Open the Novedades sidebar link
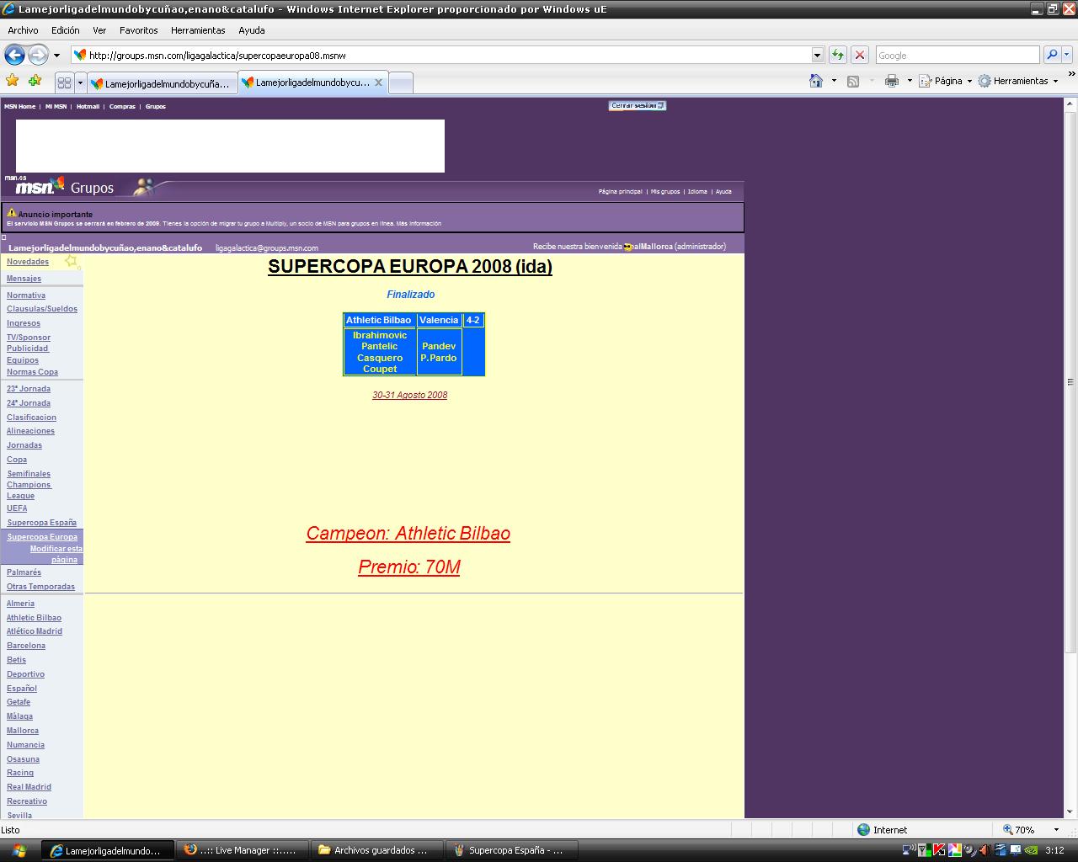The height and width of the screenshot is (862, 1078). 28,262
